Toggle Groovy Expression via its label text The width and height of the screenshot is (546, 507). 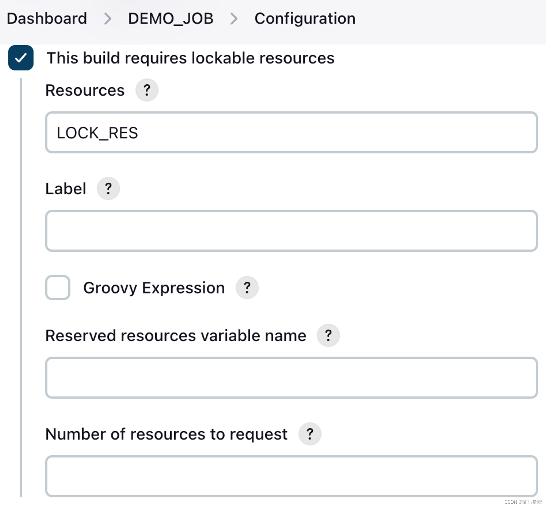pos(154,287)
